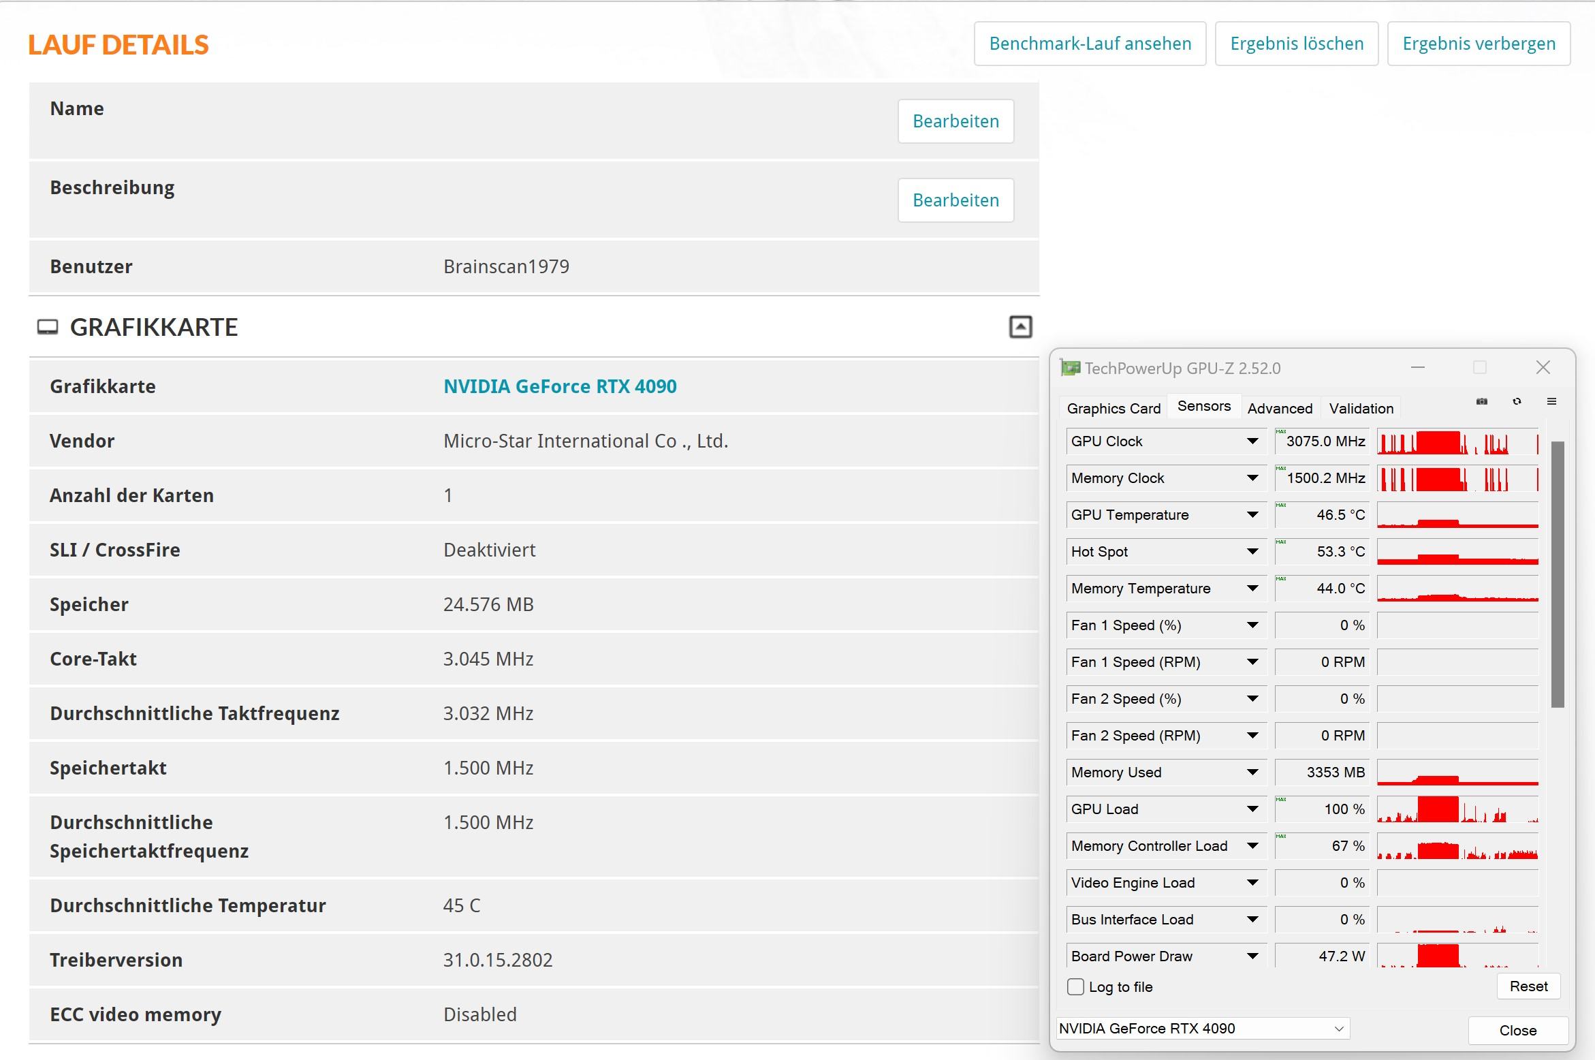
Task: Open the Validation tab
Action: tap(1361, 409)
